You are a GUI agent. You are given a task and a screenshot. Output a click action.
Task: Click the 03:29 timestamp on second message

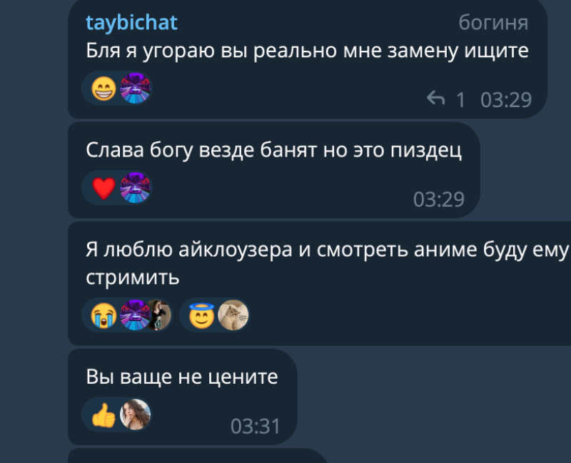tap(439, 199)
